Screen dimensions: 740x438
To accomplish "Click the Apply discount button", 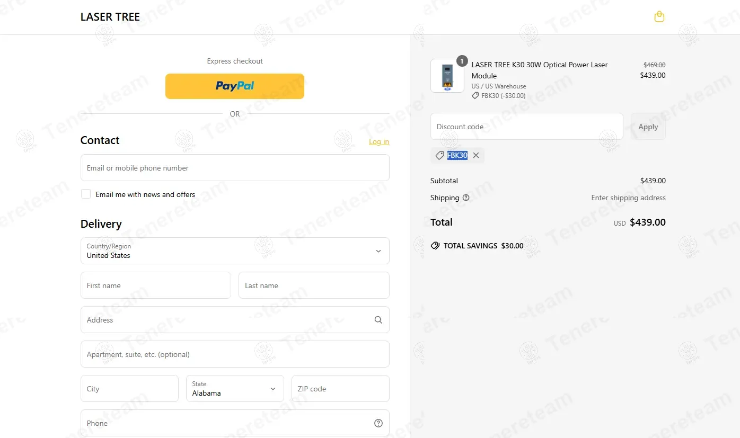I will click(x=648, y=127).
